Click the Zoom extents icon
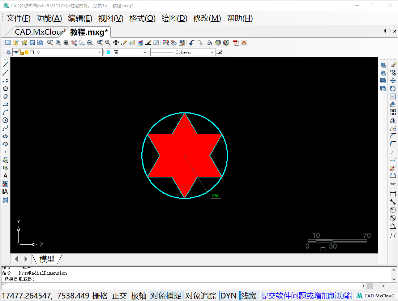The height and width of the screenshot is (301, 398). (66, 43)
